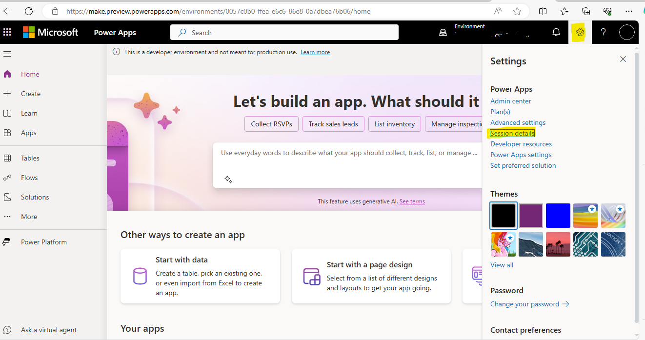Click the Start with a page design card

point(371,276)
